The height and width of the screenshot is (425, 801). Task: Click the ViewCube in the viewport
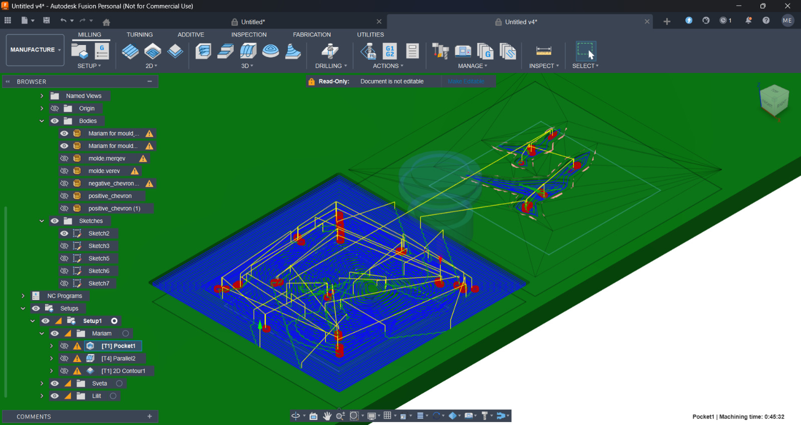[x=774, y=99]
